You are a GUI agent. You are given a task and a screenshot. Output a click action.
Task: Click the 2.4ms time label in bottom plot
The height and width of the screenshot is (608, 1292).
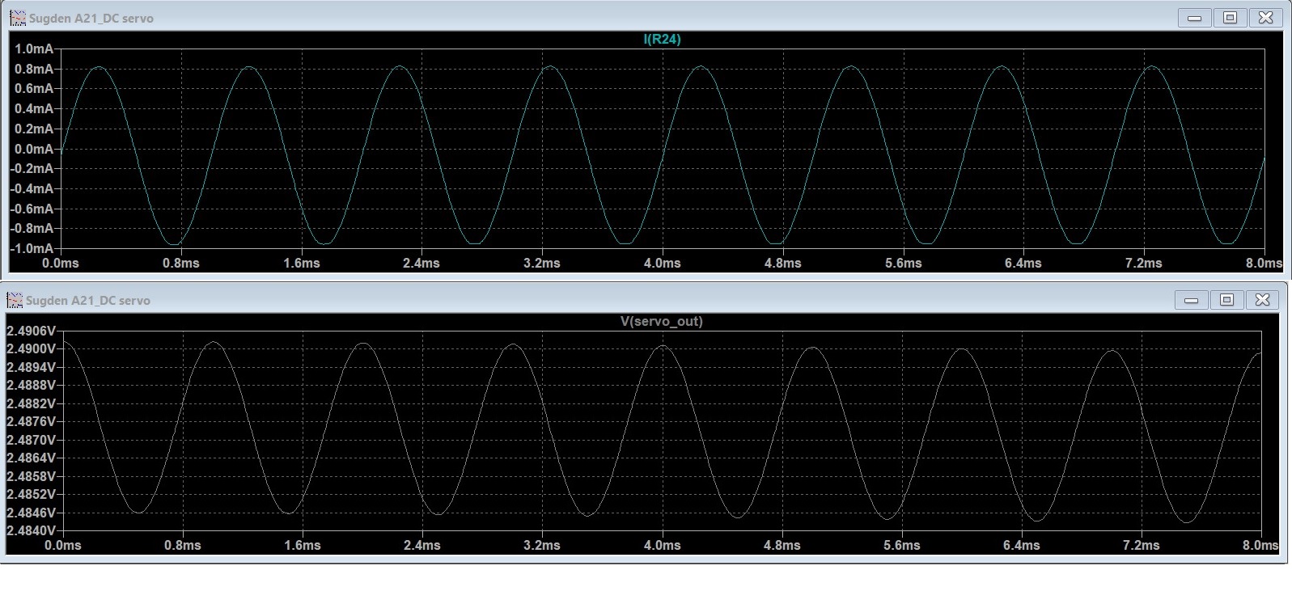pyautogui.click(x=422, y=545)
